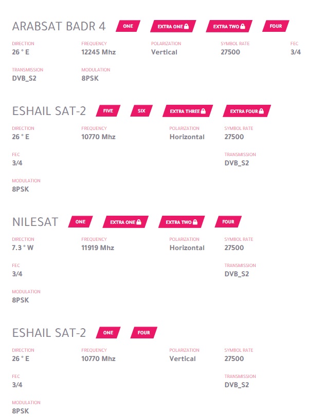Click the 11919 Mhz frequency value

[98, 248]
